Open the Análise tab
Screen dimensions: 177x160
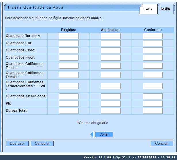click(x=166, y=9)
